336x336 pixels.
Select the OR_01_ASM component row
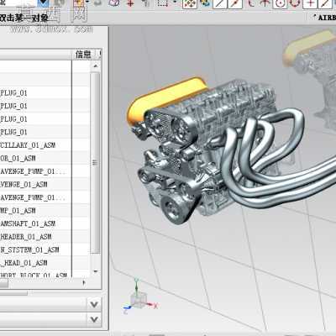35,158
